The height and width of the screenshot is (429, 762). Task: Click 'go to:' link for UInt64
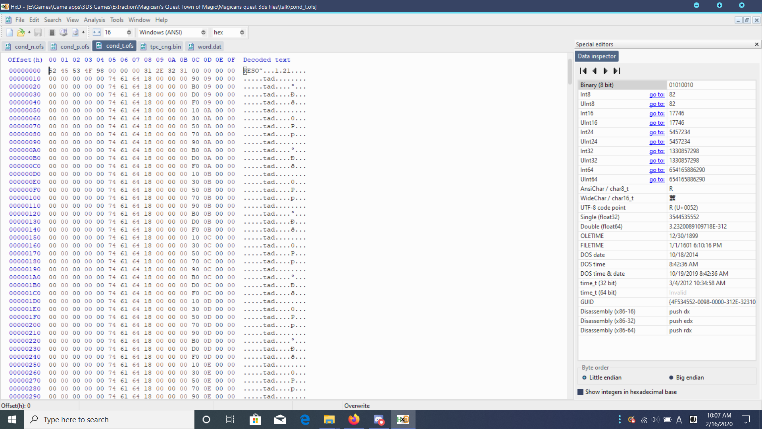(657, 180)
